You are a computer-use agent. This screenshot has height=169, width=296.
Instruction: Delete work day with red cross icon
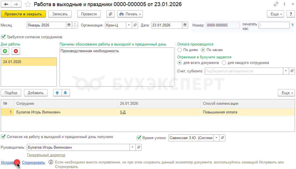point(16,51)
